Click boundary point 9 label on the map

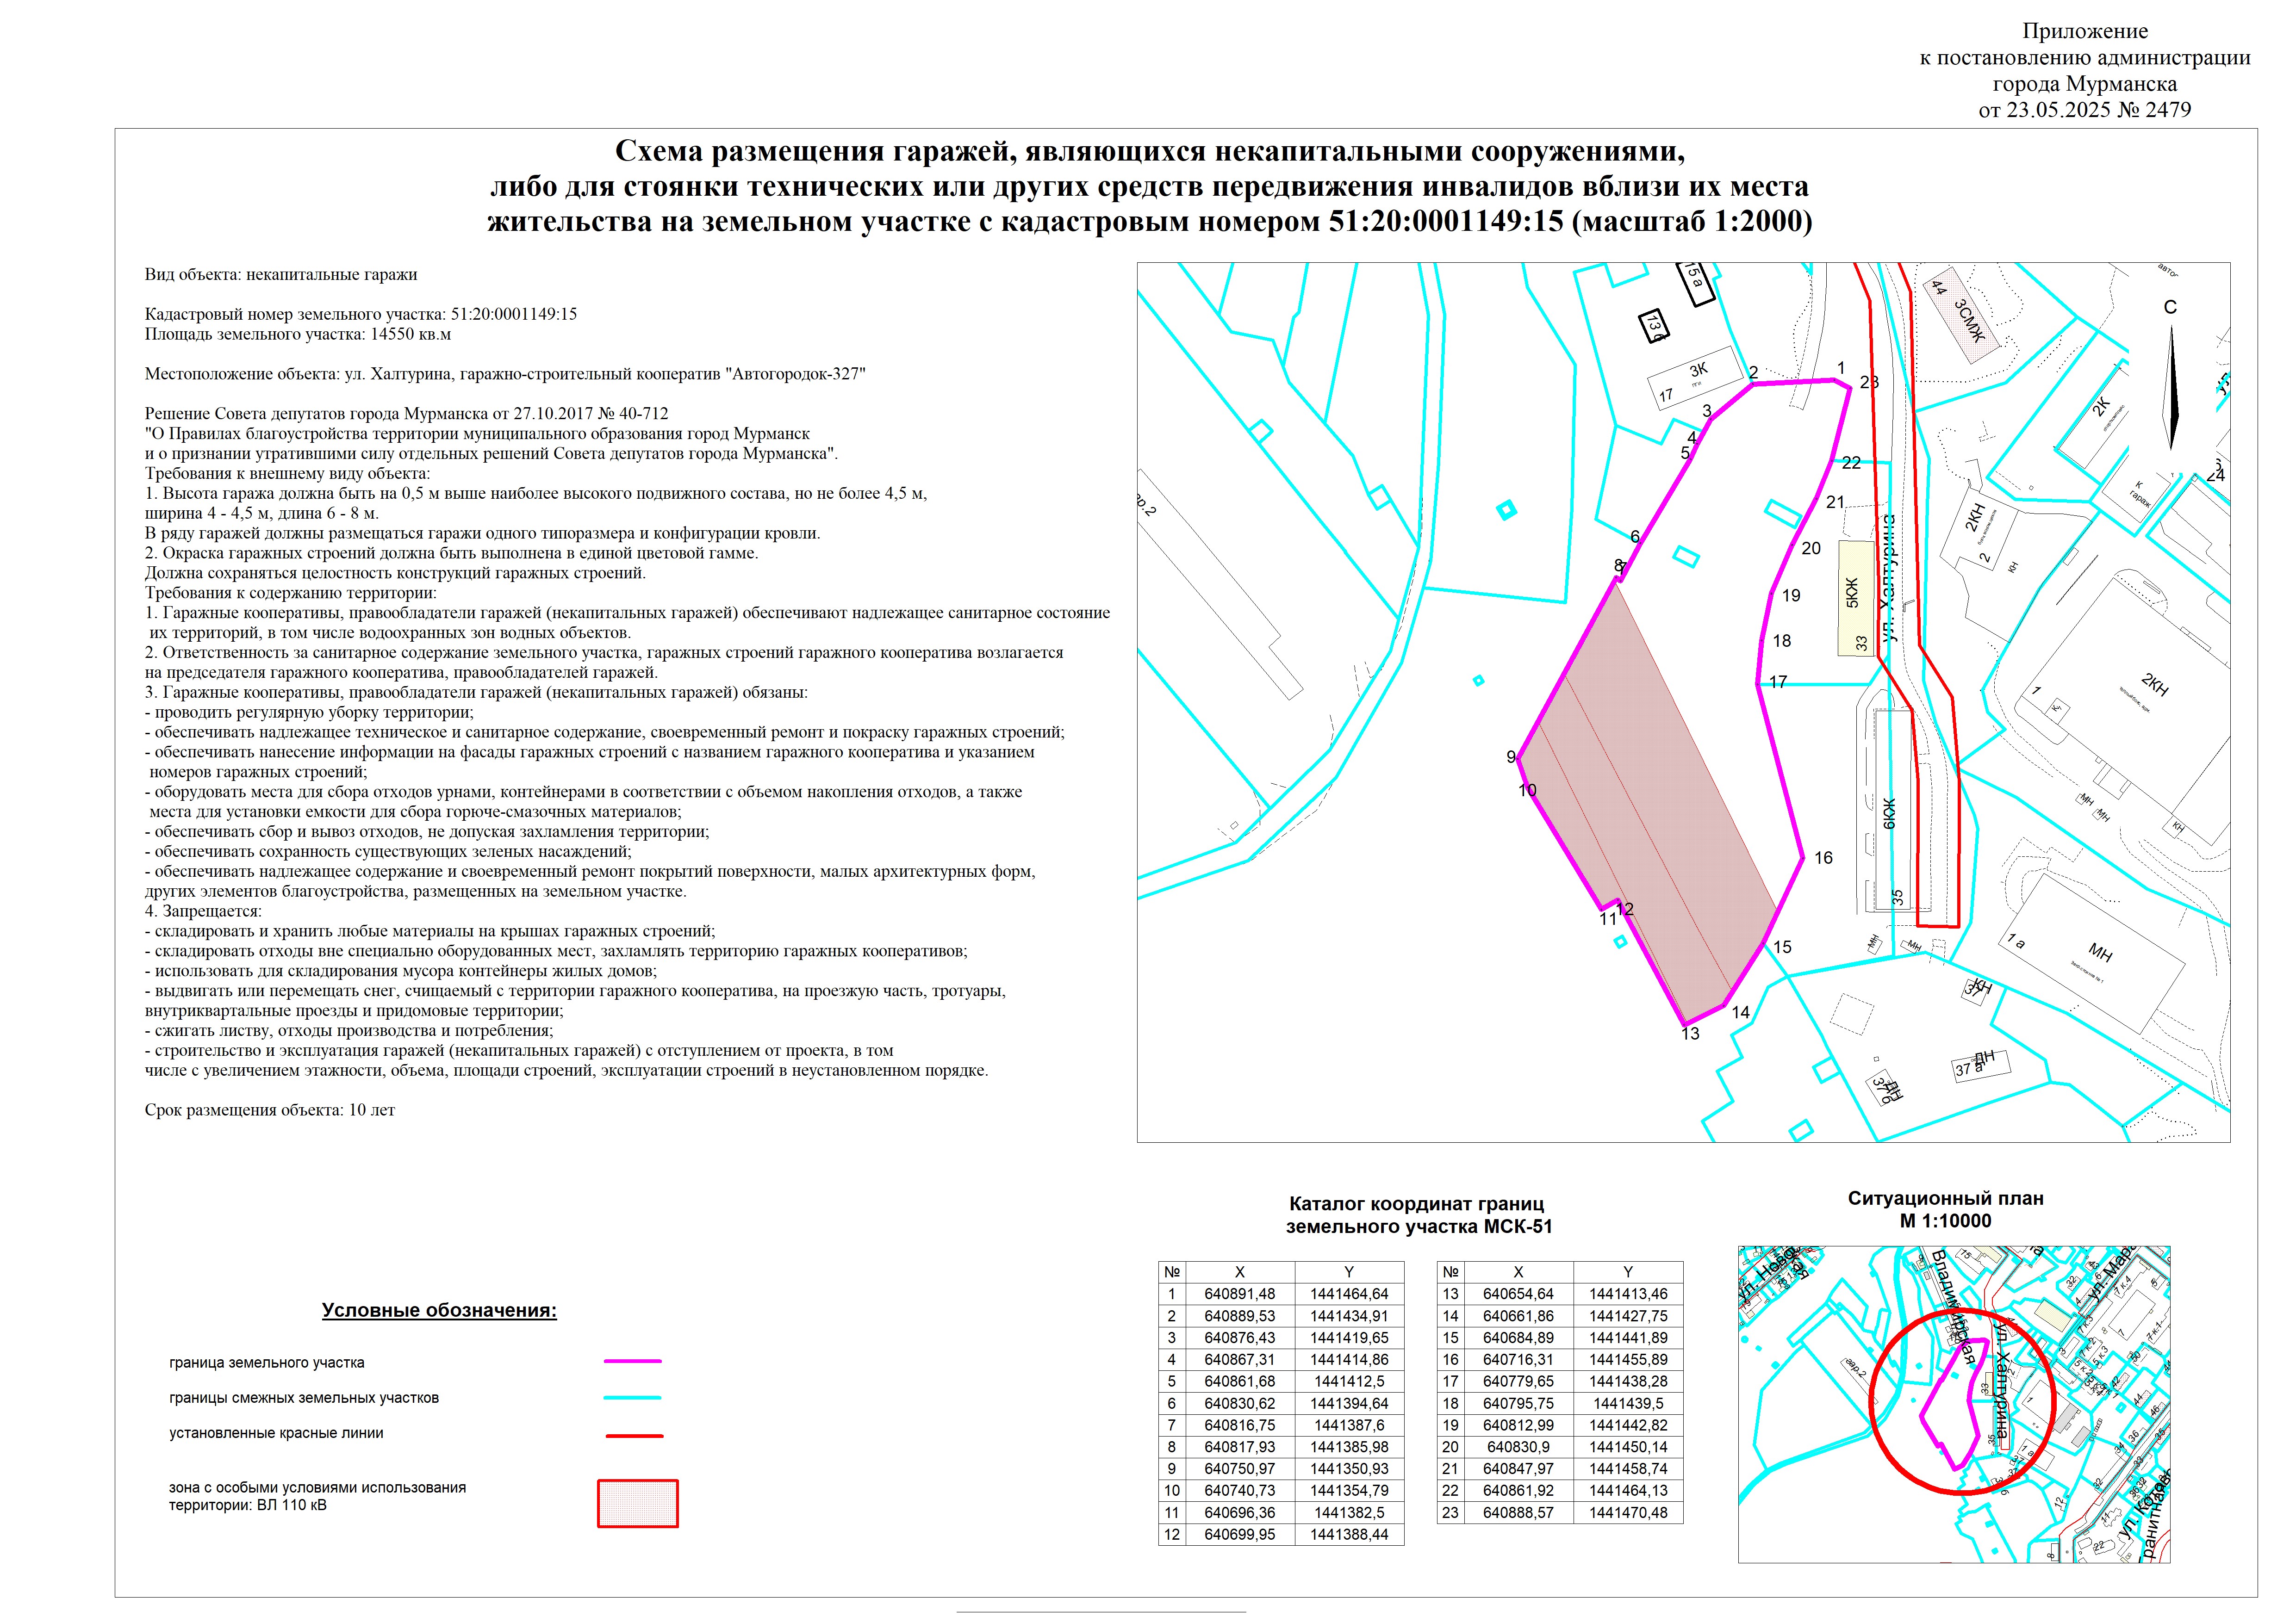[1511, 757]
